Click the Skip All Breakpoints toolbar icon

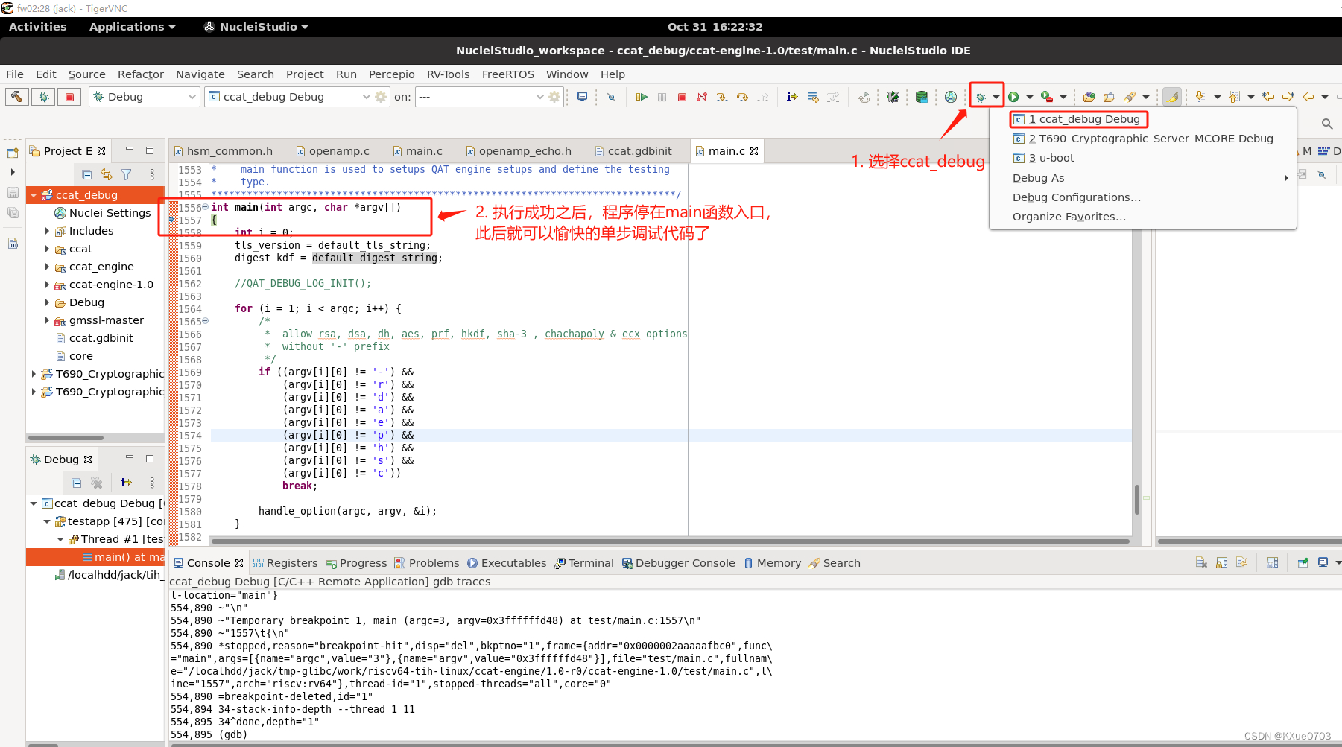[x=611, y=97]
